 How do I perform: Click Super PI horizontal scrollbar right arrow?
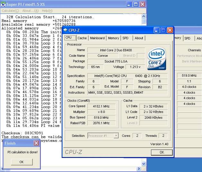pos(139,169)
